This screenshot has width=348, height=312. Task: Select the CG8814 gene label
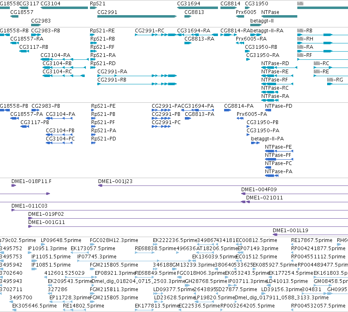230,4
